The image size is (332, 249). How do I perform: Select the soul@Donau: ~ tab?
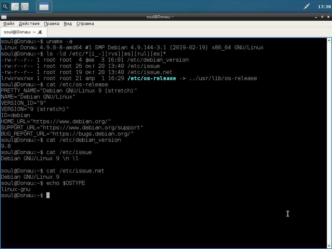(23, 32)
